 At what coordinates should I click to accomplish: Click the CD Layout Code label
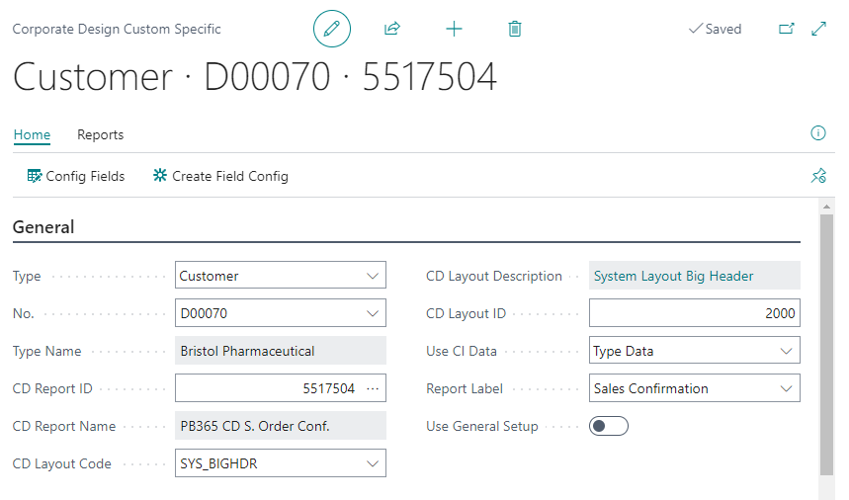(61, 463)
